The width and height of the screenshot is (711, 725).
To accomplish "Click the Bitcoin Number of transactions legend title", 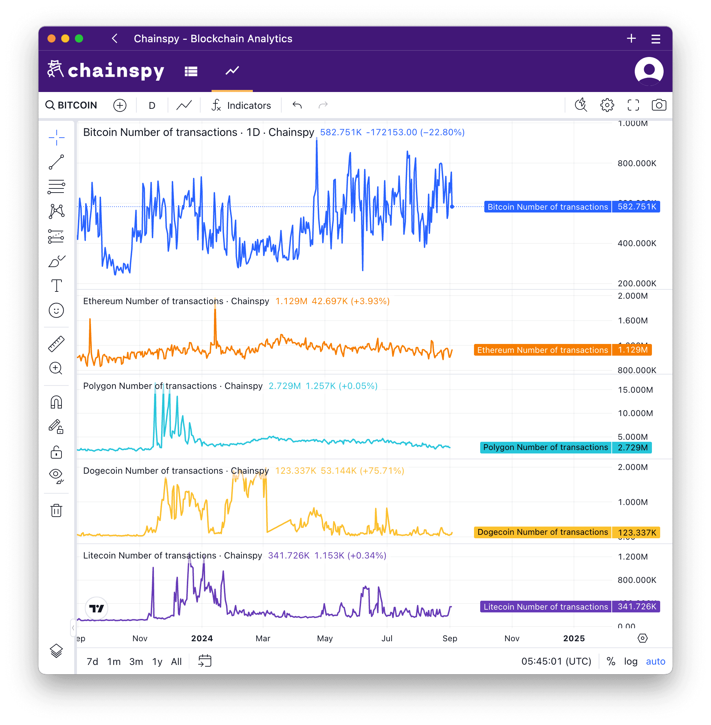I will (199, 132).
